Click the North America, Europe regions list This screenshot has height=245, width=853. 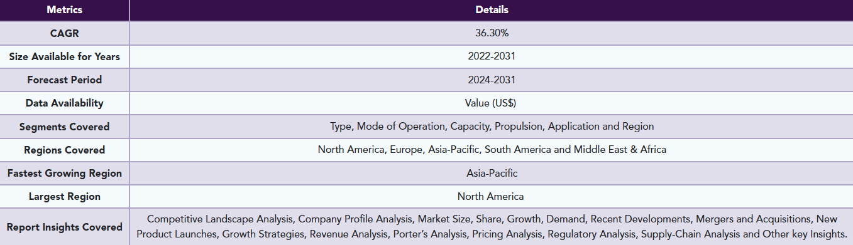(492, 150)
